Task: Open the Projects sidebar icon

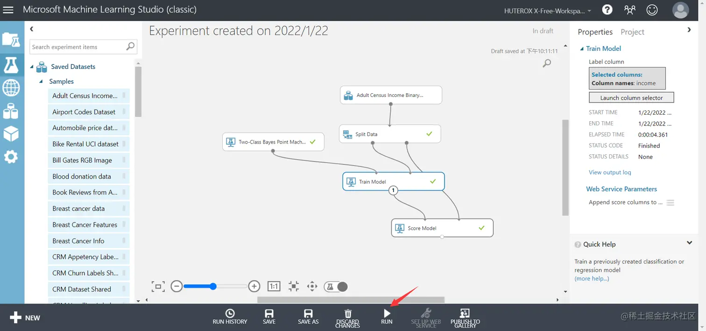Action: pyautogui.click(x=11, y=40)
